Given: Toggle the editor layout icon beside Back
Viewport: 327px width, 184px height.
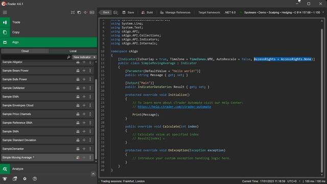Looking at the screenshot, I should point(115,12).
